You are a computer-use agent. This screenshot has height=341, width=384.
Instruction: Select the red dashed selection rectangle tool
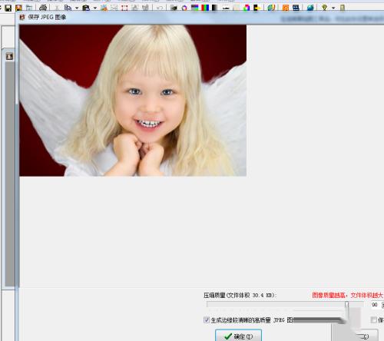tap(124, 8)
